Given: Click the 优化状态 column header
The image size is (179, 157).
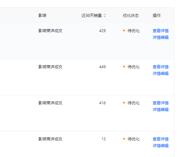Looking at the screenshot, I should tap(131, 16).
